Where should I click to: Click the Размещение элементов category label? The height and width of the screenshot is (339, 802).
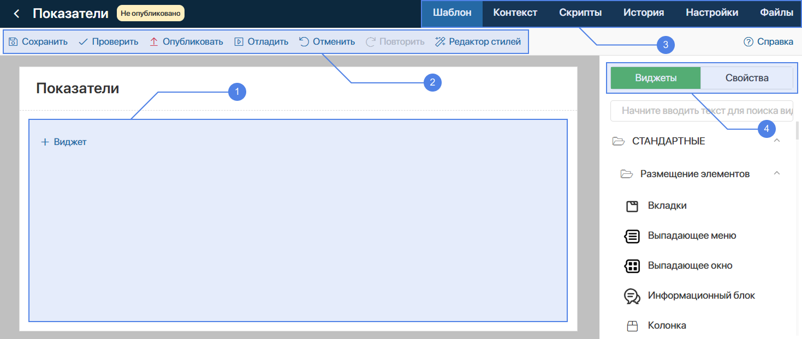coord(695,174)
